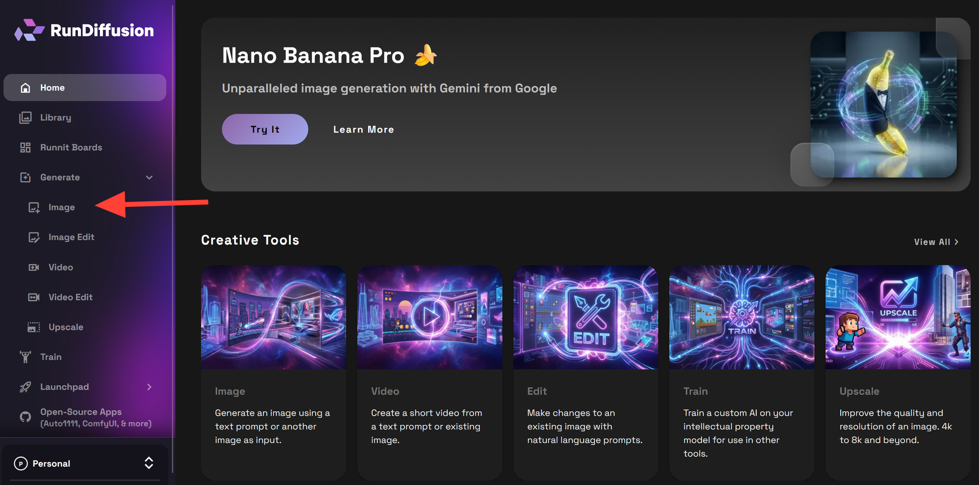Select Video Edit in sidebar
Screen dimensions: 979x485
70,297
